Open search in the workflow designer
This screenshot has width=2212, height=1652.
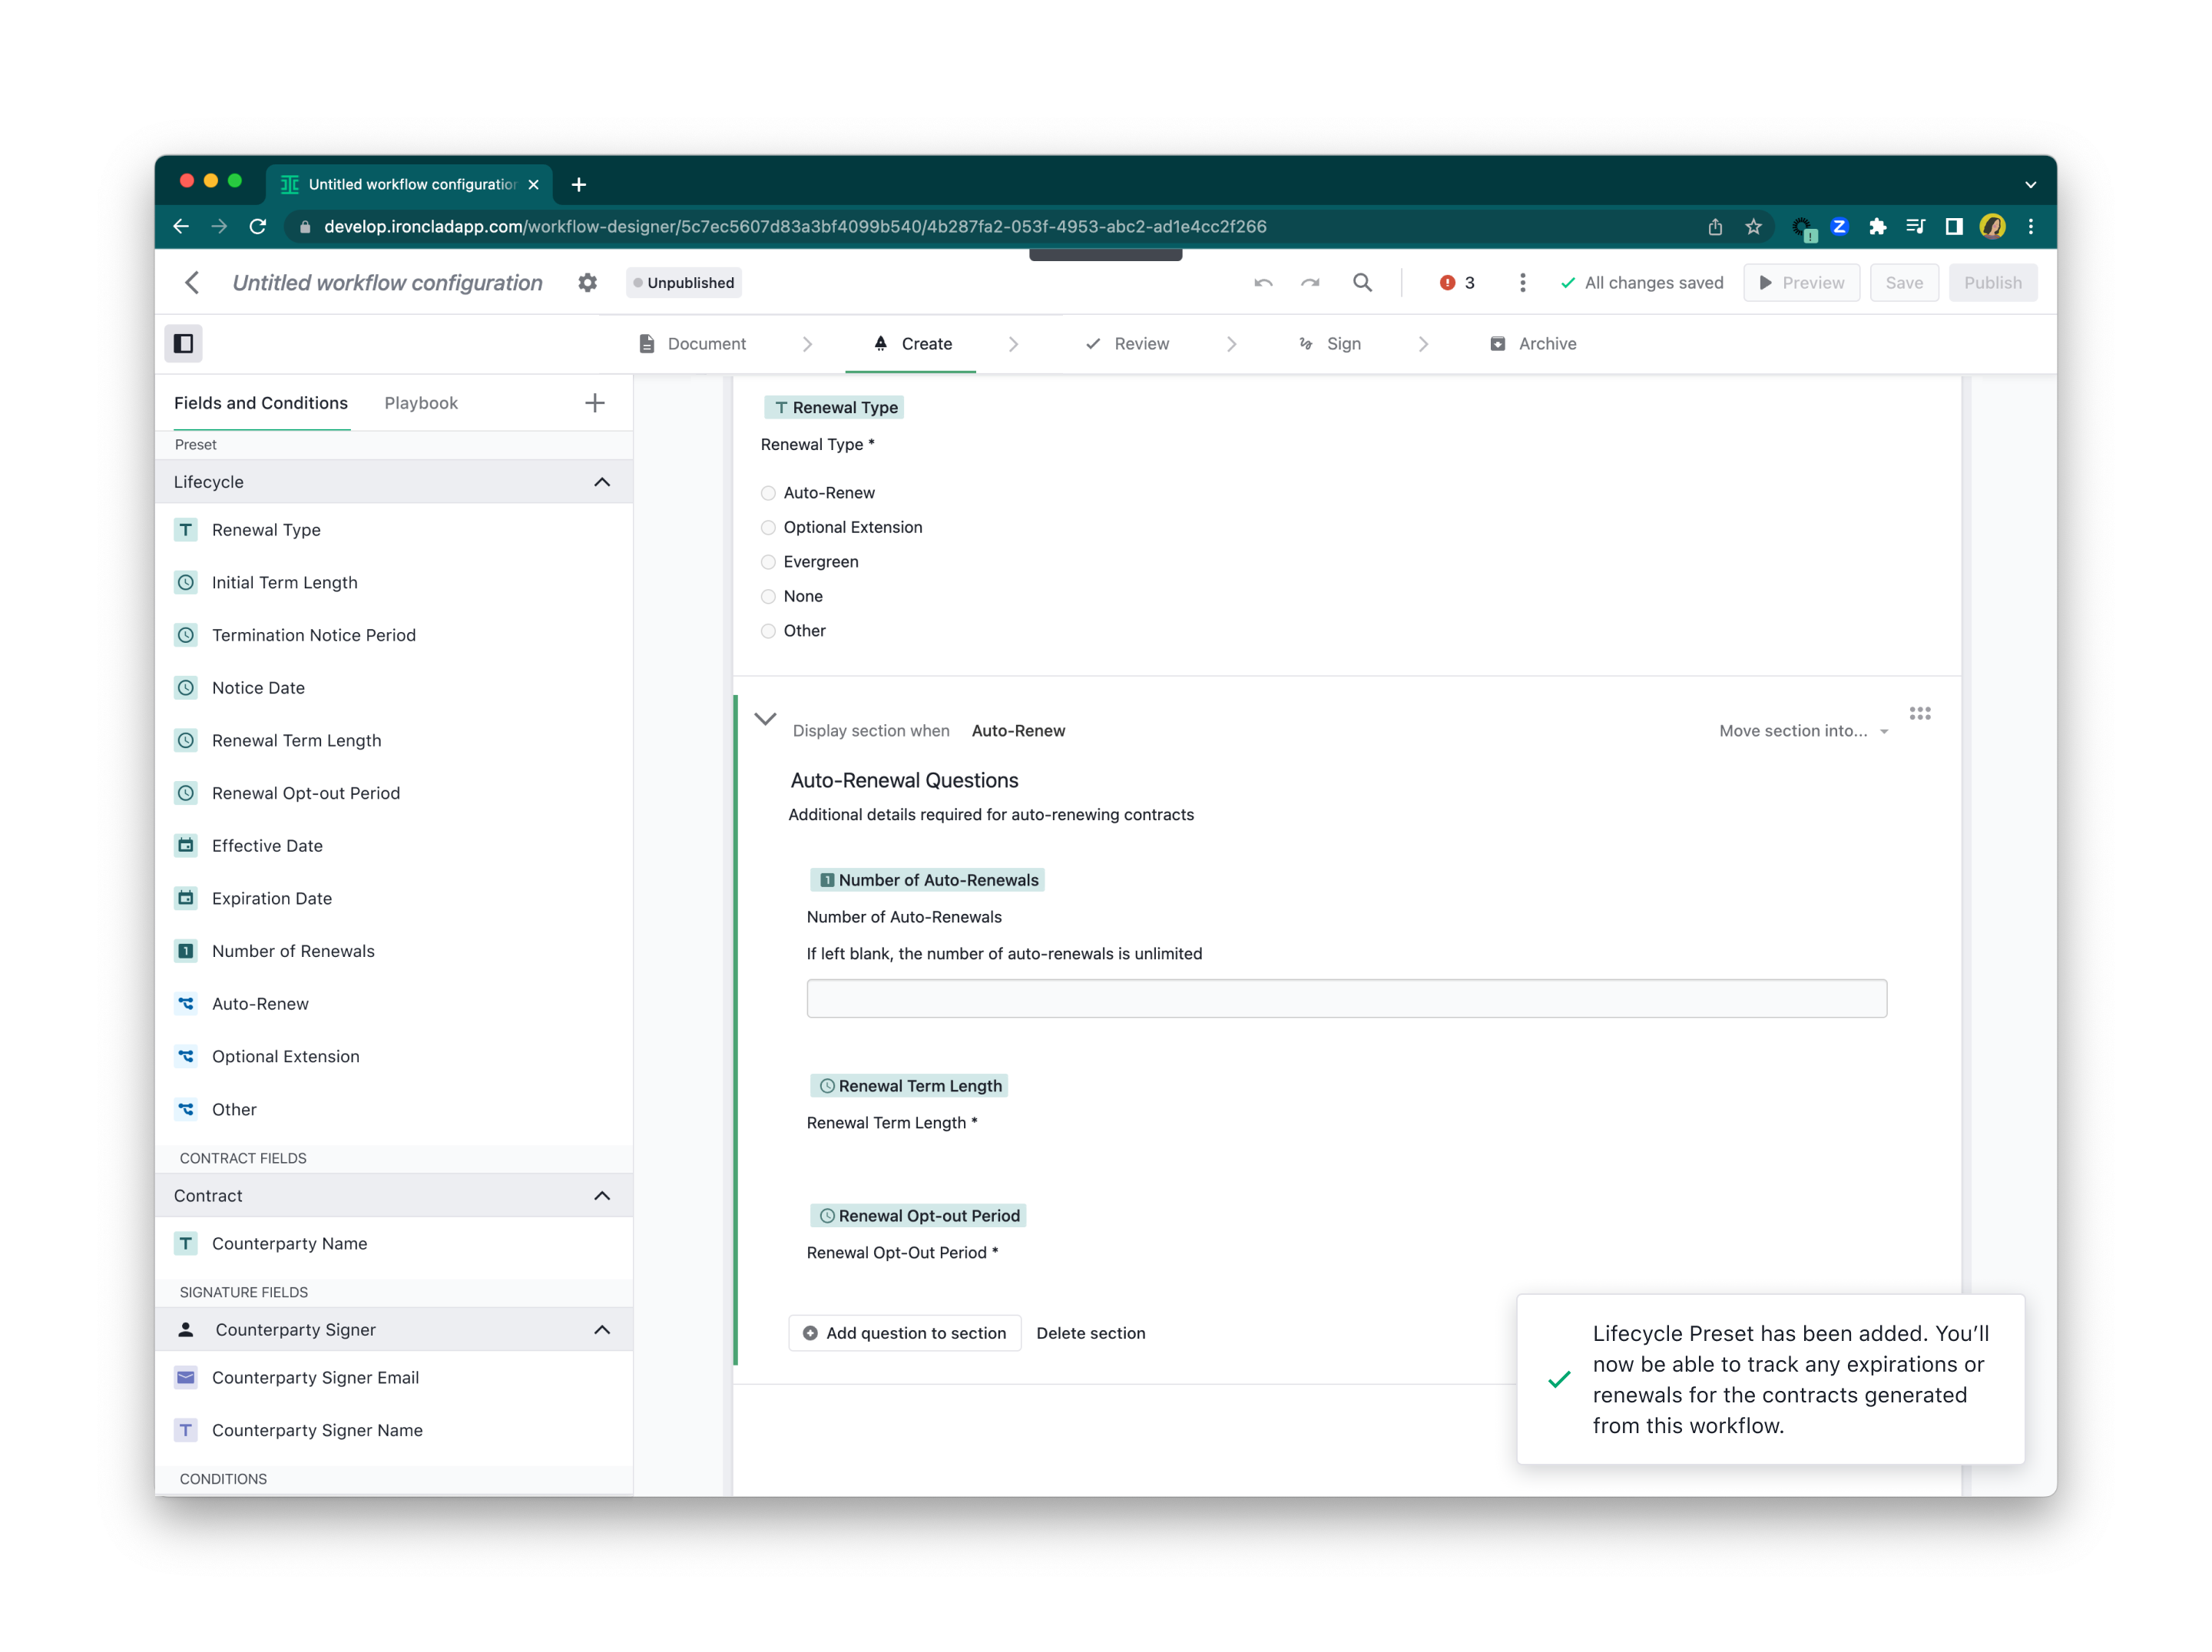click(1363, 282)
